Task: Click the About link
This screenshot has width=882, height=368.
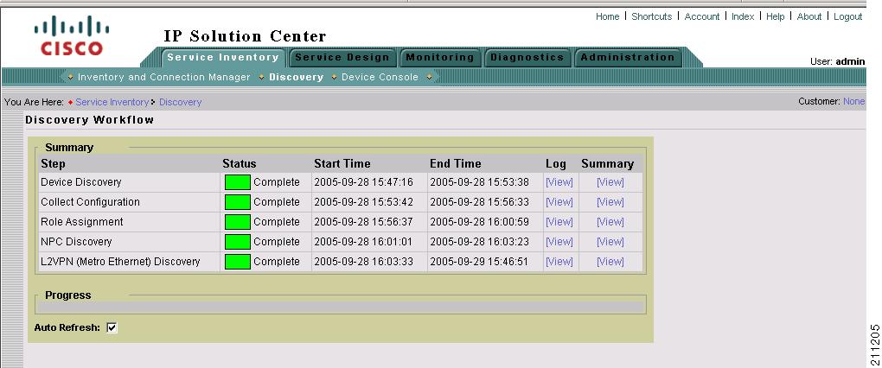Action: click(808, 17)
